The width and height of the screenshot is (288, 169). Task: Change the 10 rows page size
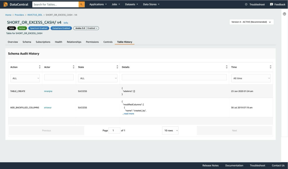[170, 130]
